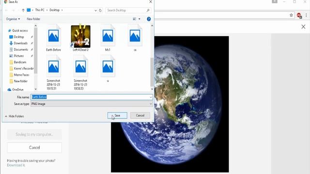Screen dimensions: 310x174
Task: Click the Chrome profile icon in titlebar
Action: click(x=275, y=2)
